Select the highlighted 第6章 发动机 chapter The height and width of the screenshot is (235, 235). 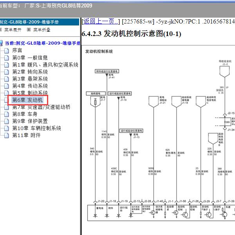(27, 100)
